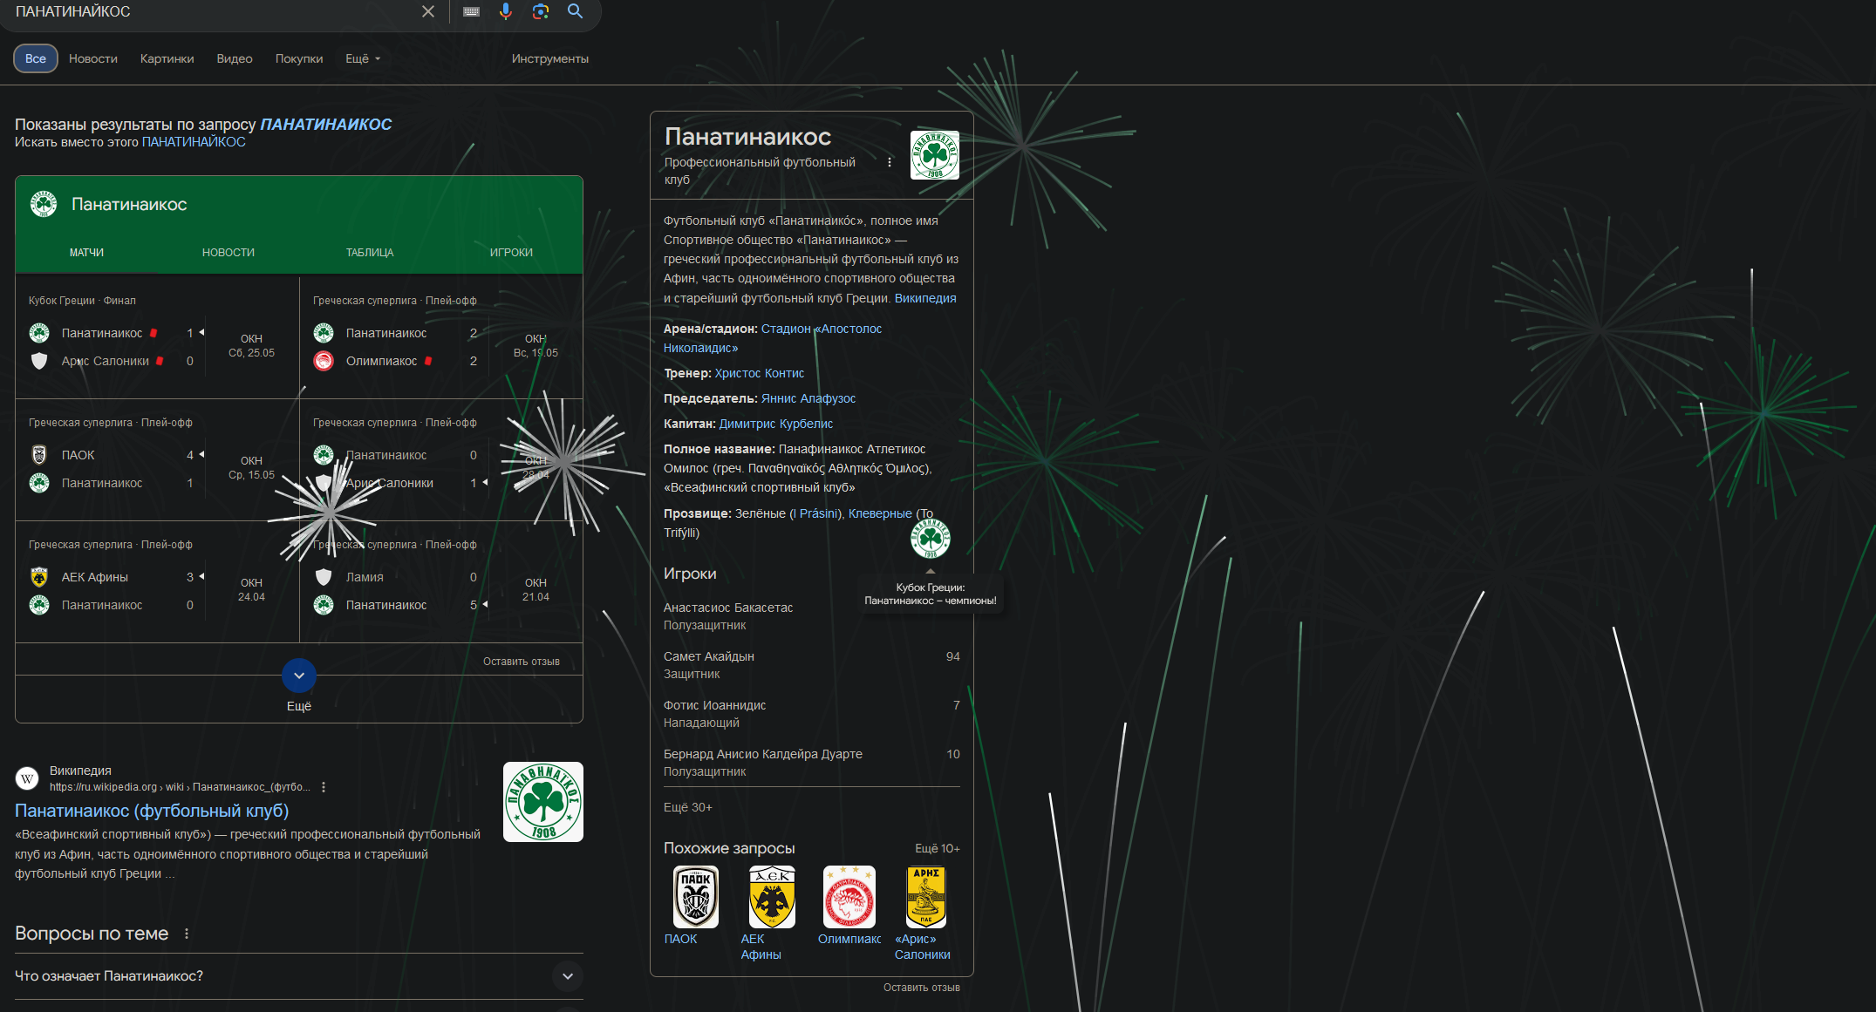Click the ПАОК team crest in match list
This screenshot has height=1012, width=1876.
(x=39, y=455)
